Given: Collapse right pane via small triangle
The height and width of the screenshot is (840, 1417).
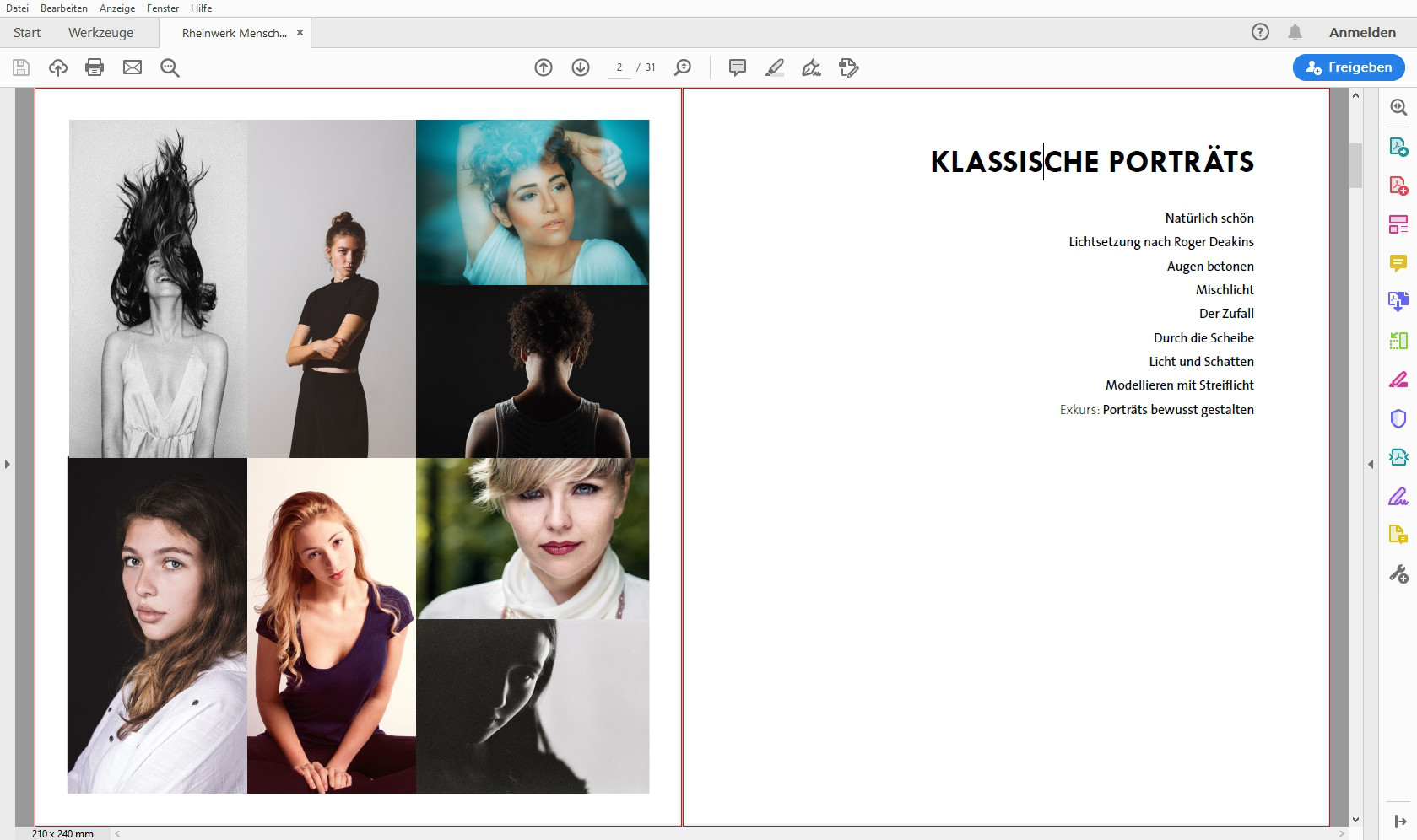Looking at the screenshot, I should [1371, 464].
